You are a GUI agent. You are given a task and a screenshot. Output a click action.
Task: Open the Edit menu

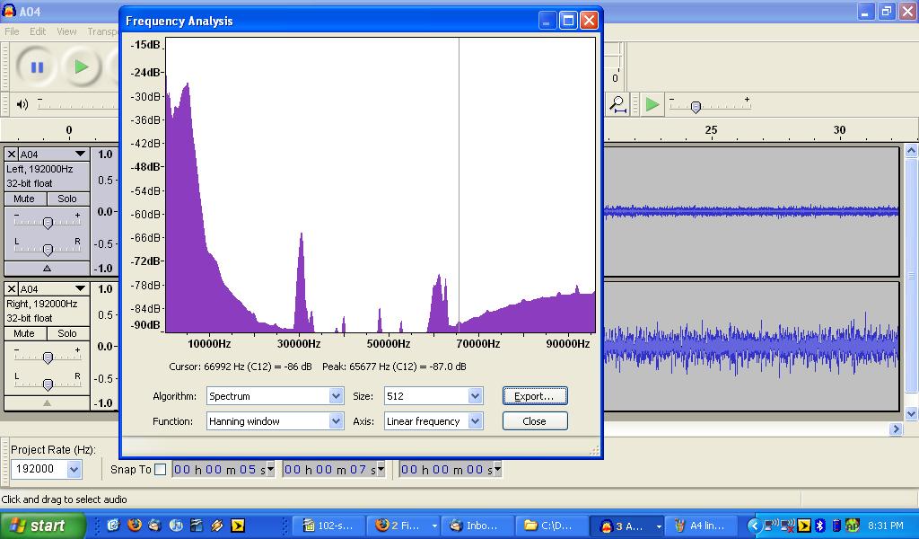tap(38, 31)
